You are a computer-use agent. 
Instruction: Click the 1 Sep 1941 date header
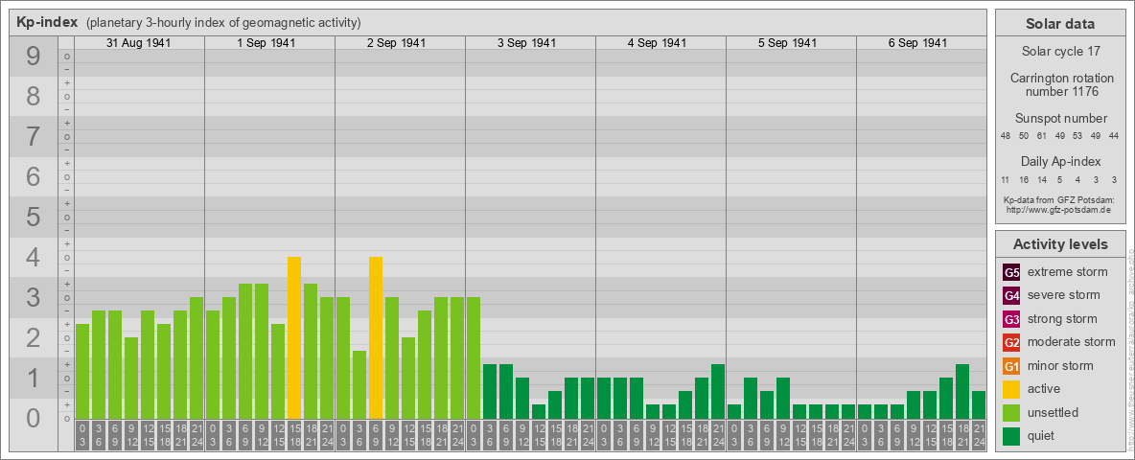[x=266, y=43]
